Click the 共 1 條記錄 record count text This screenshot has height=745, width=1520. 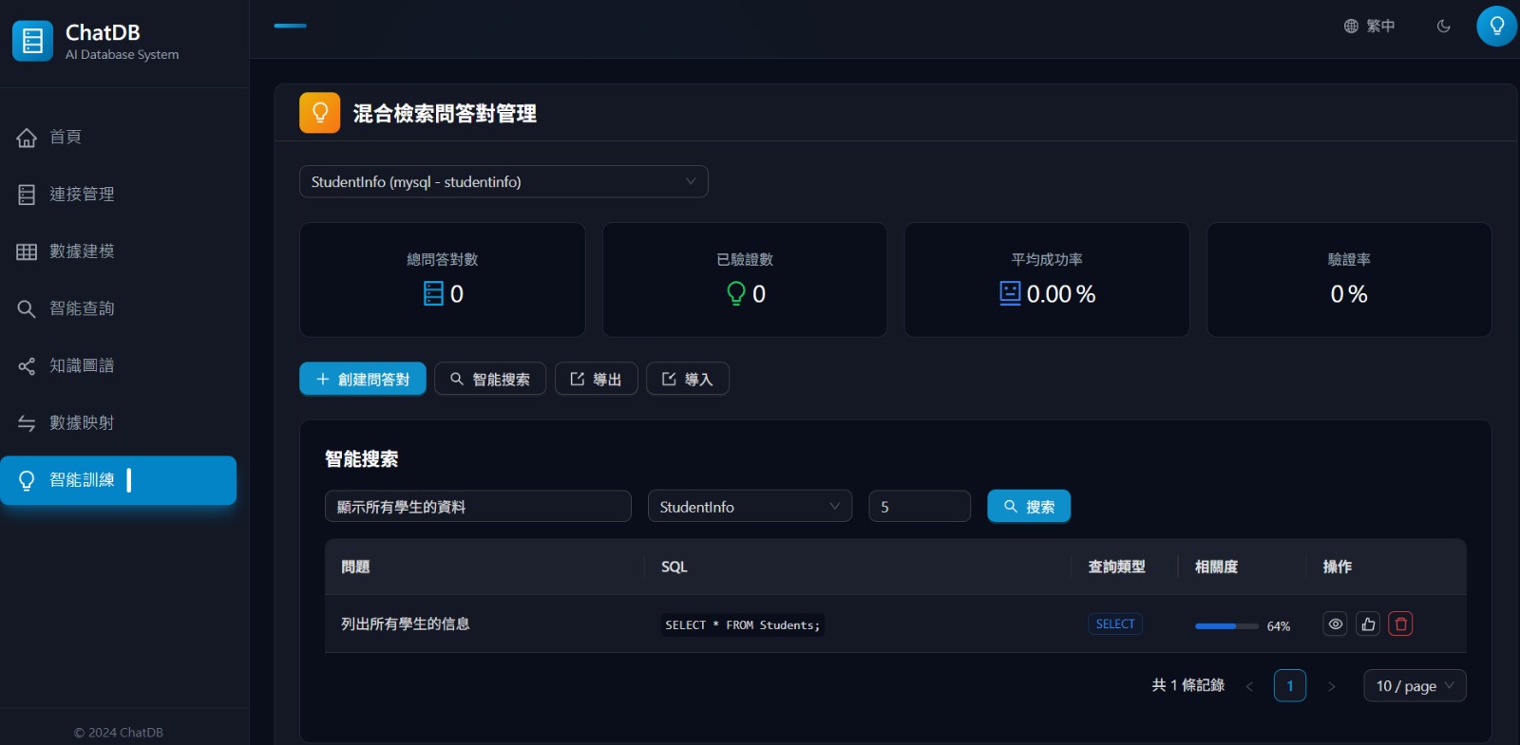(1187, 685)
